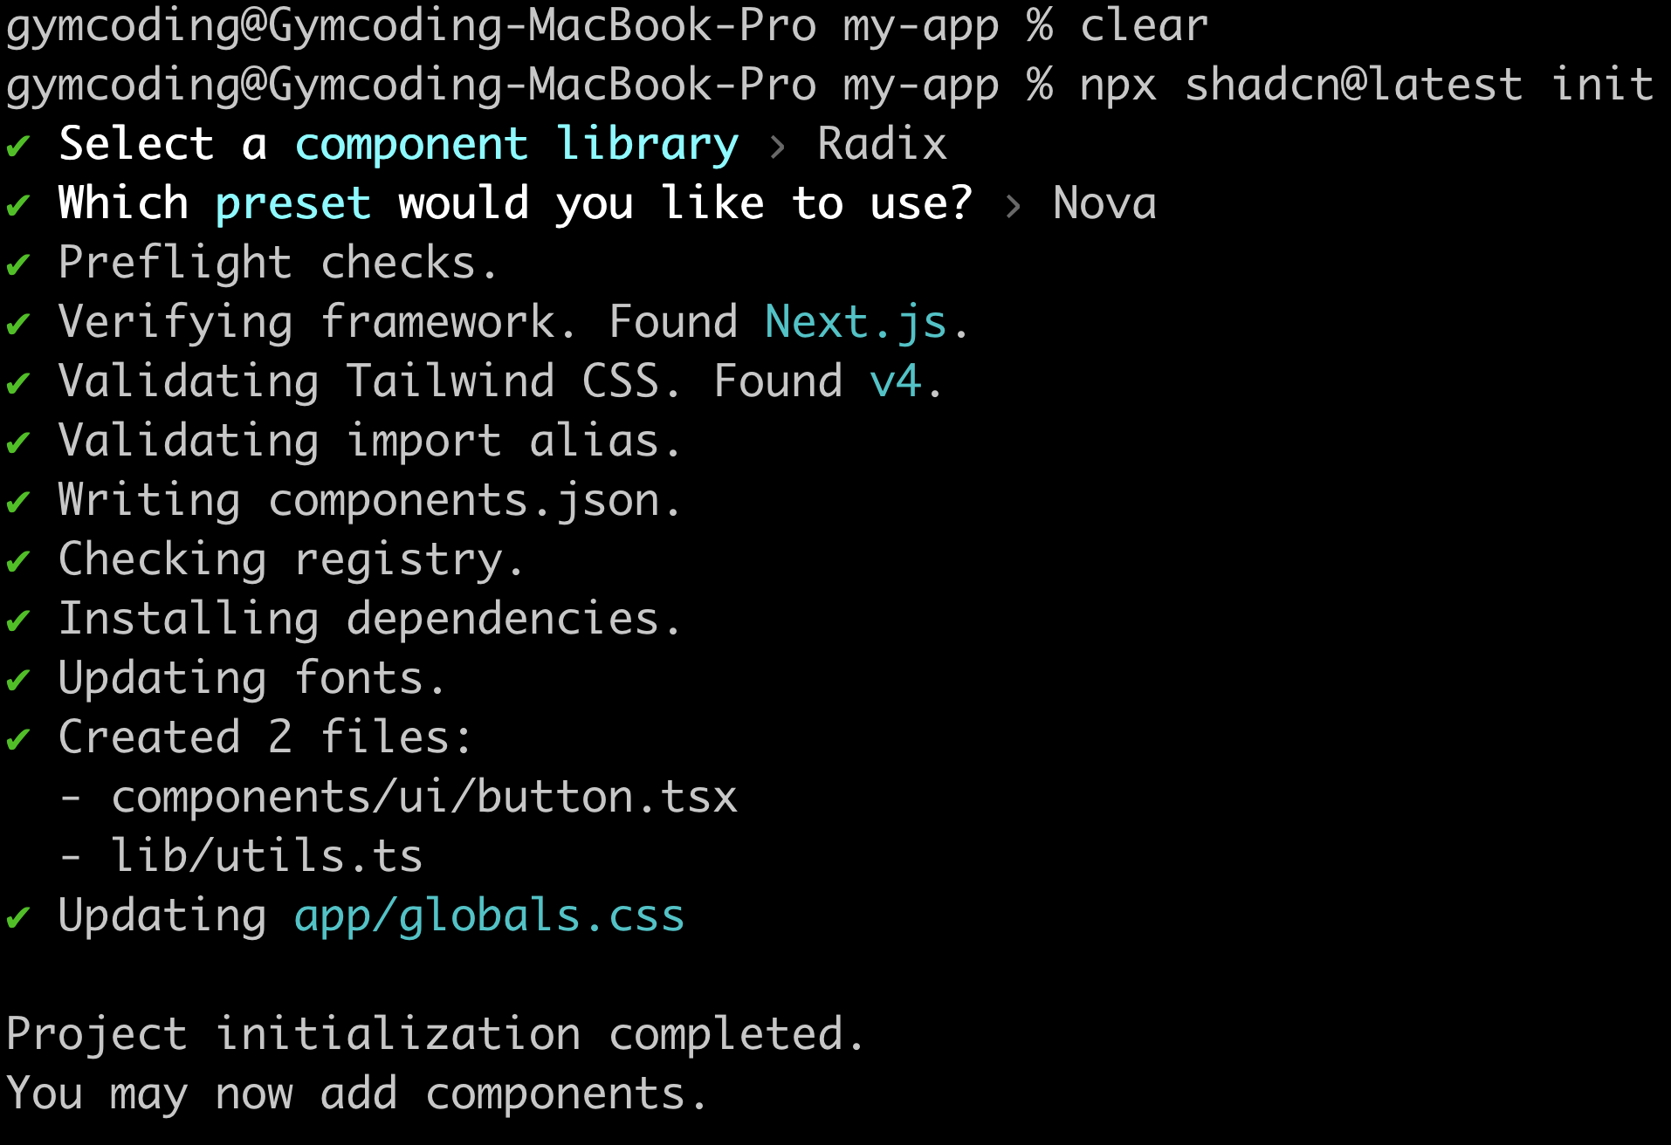Click the checkmark beside Validating Tailwind CSS
Image resolution: width=1671 pixels, height=1145 pixels.
coord(17,383)
